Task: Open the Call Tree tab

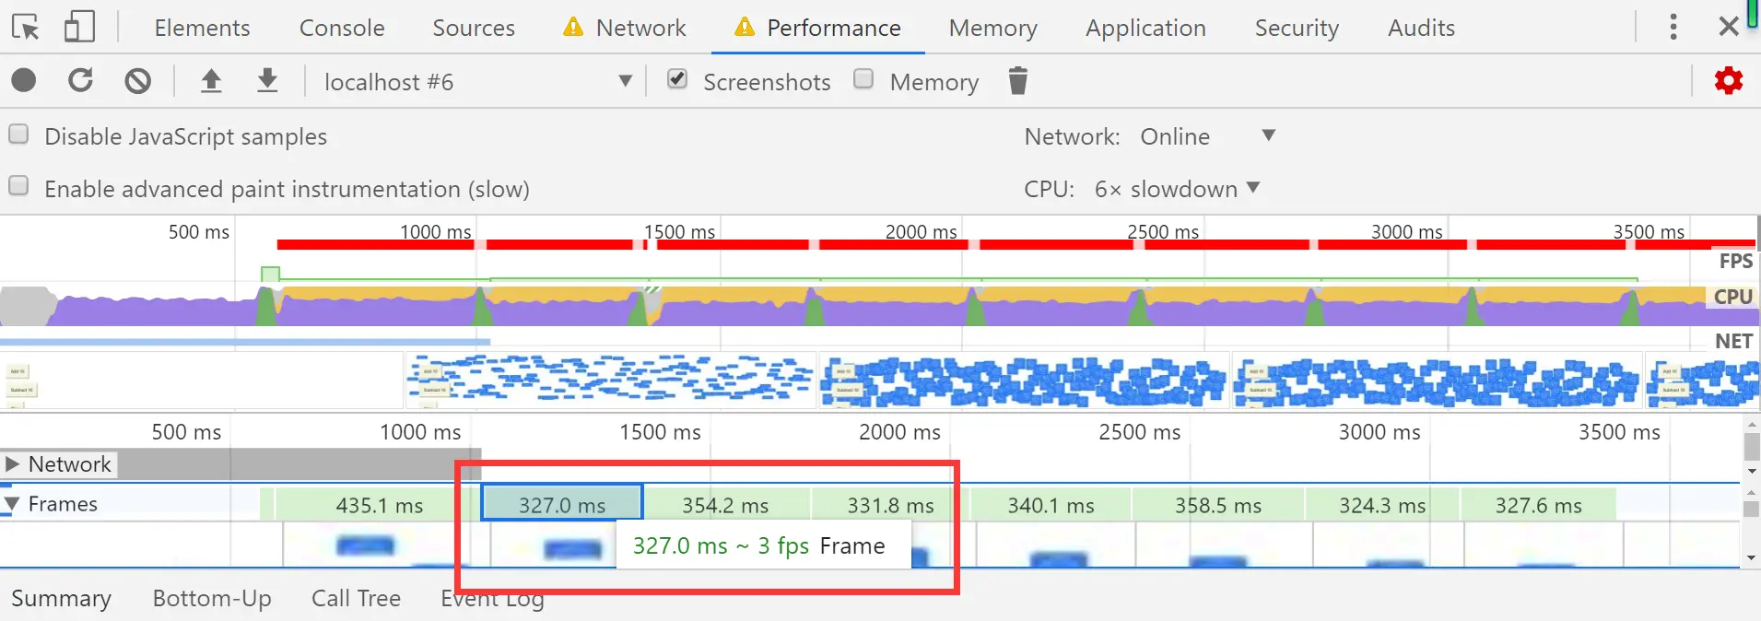Action: 356,598
